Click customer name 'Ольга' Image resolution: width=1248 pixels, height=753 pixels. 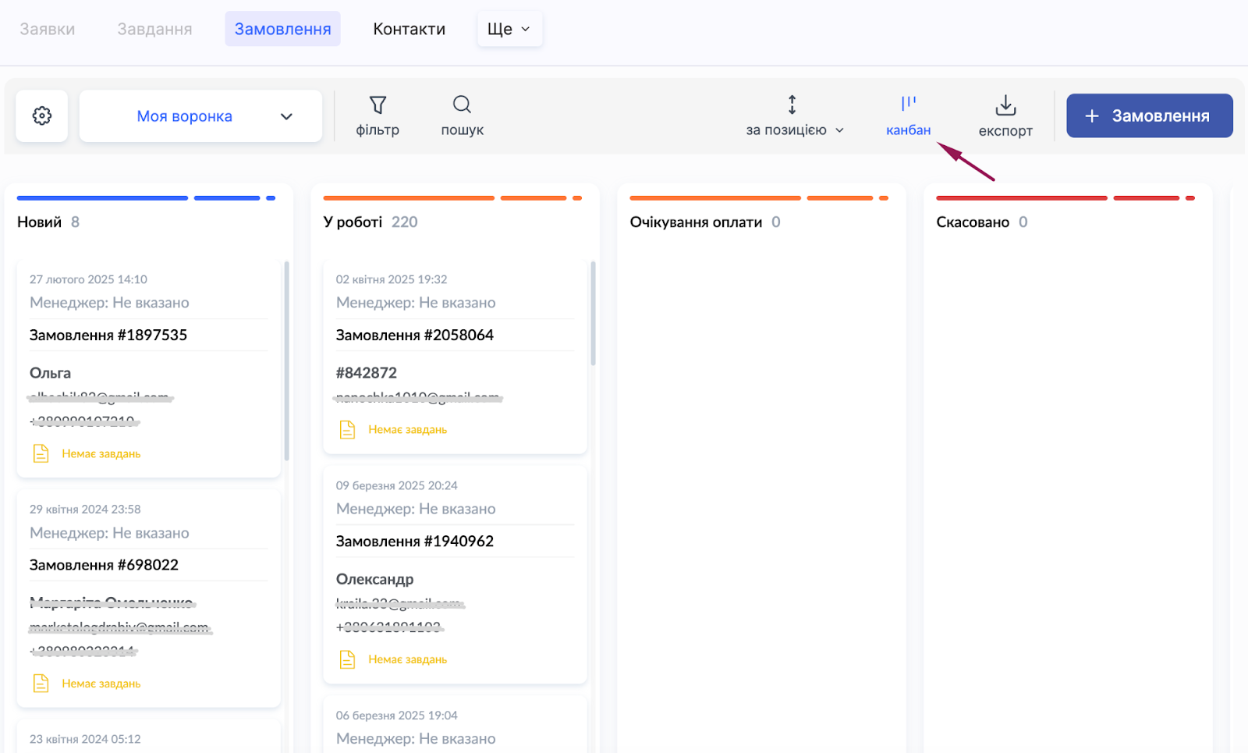[50, 373]
